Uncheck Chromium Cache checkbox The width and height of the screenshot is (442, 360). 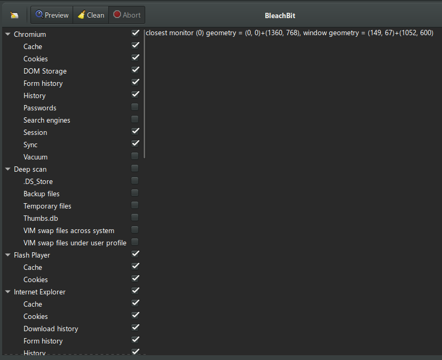[x=135, y=45]
